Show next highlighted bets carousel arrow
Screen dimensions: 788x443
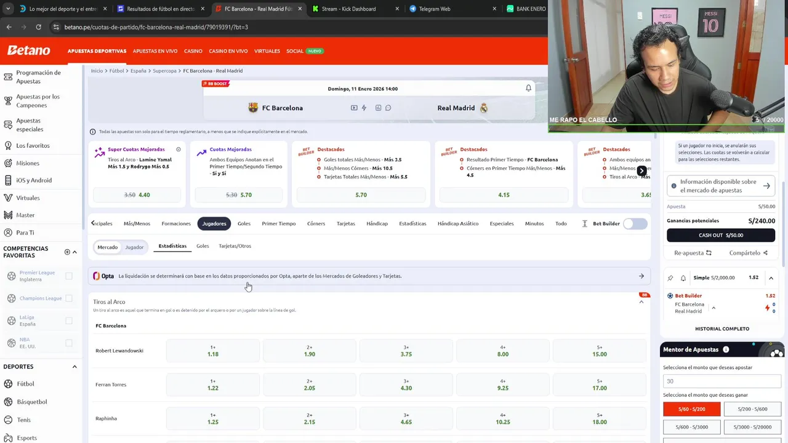[641, 171]
